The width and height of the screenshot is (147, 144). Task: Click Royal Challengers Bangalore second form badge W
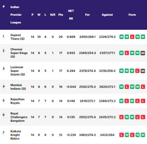coord(127,117)
